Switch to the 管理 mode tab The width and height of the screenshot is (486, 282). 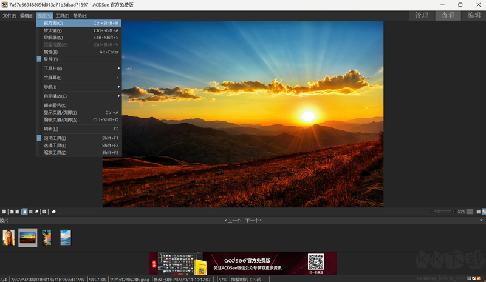point(422,15)
